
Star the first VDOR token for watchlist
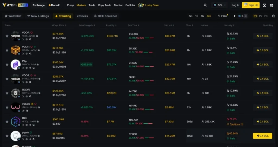click(x=7, y=36)
